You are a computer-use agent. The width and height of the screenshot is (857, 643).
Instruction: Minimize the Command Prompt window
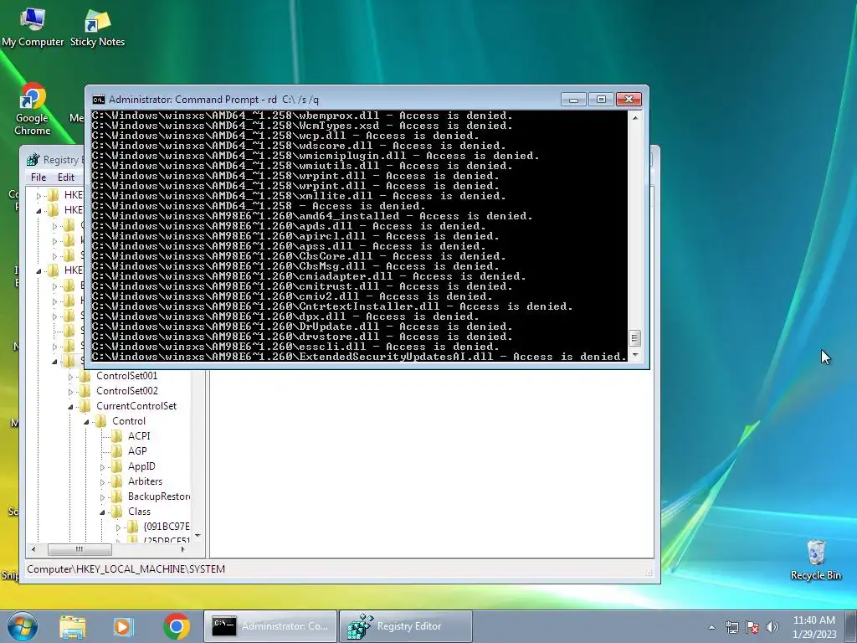(x=573, y=100)
